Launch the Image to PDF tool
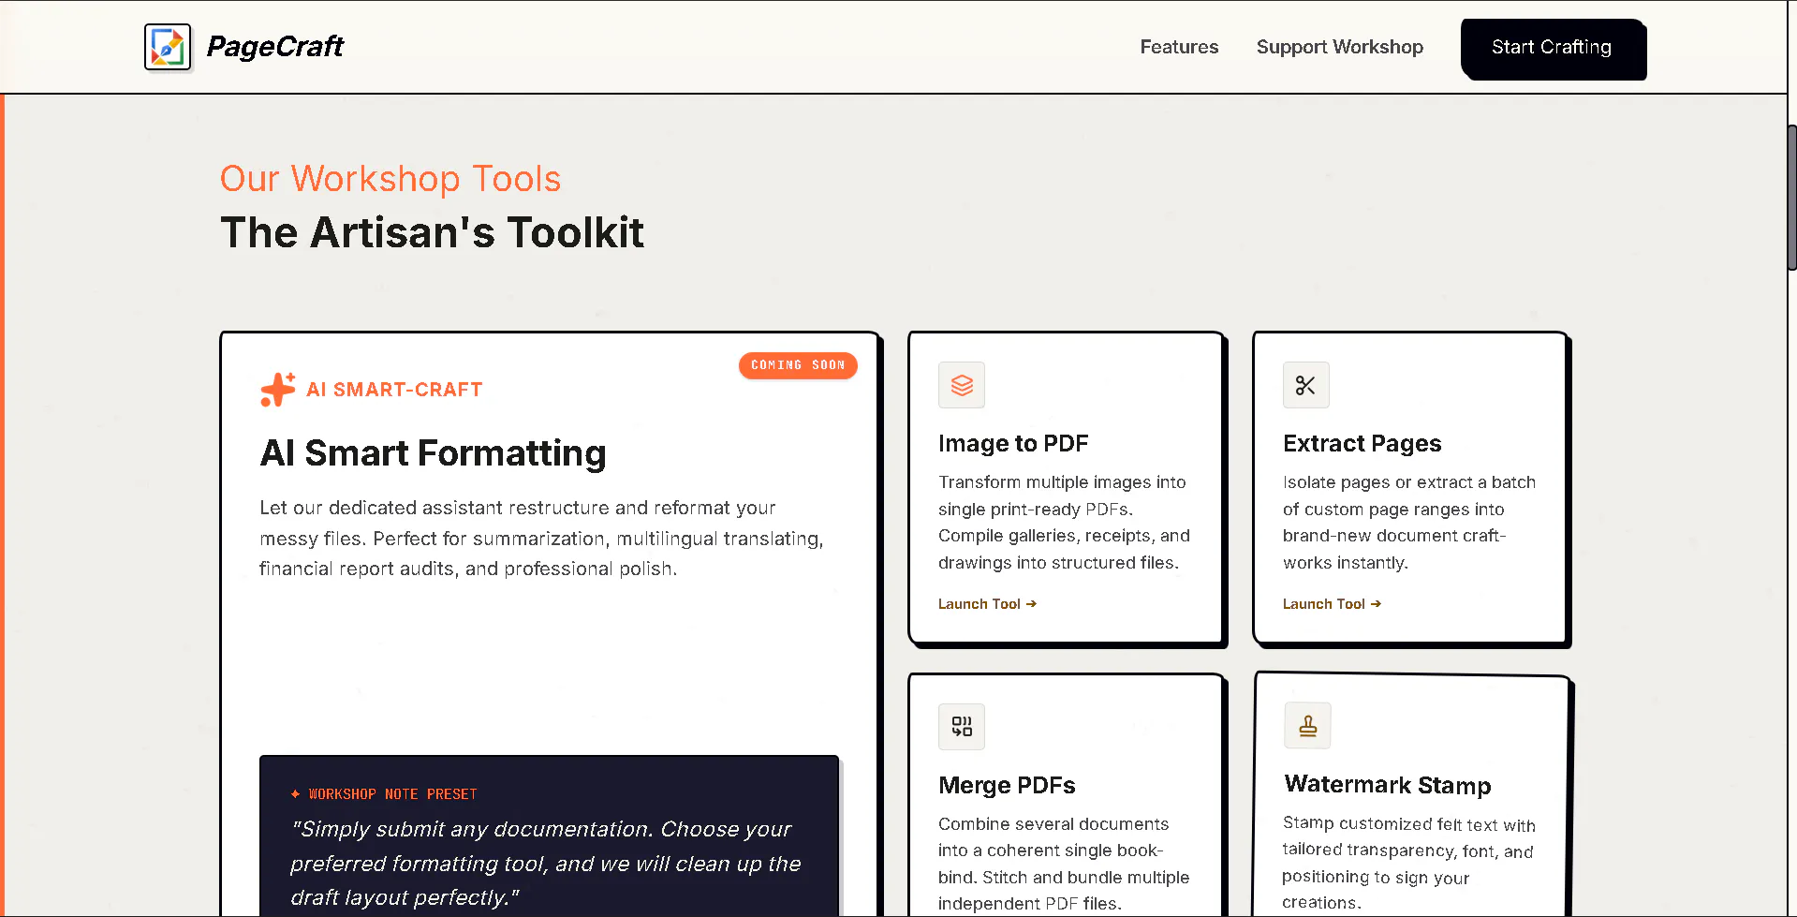Image resolution: width=1797 pixels, height=917 pixels. coord(987,604)
